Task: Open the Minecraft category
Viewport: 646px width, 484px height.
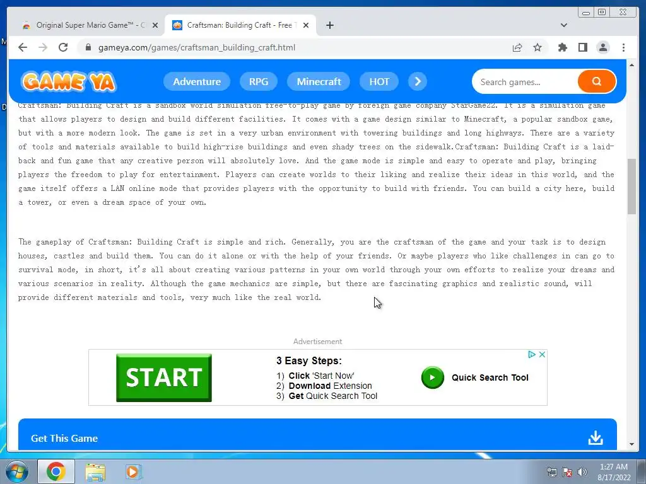Action: click(319, 81)
